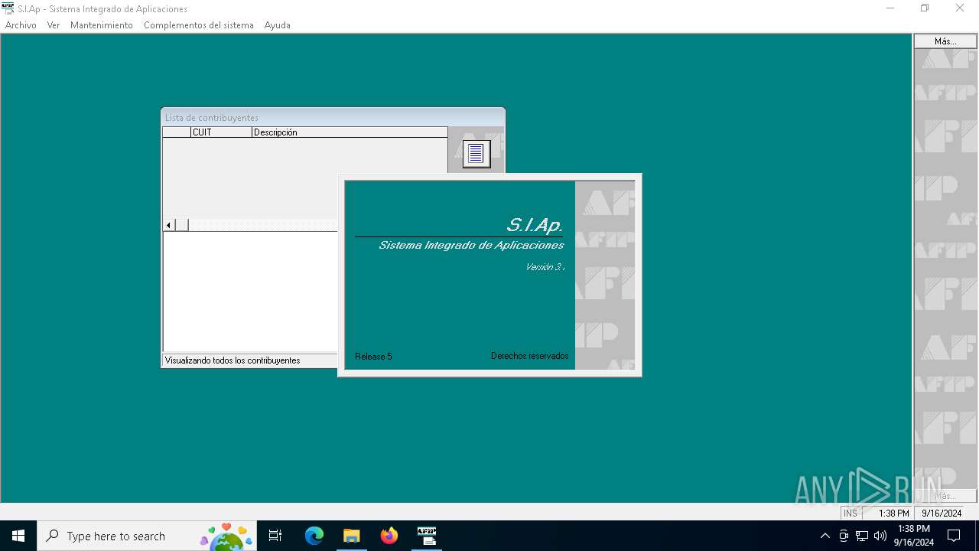This screenshot has width=979, height=551.
Task: Click Sistema Integrado de Aplicaciones subtitle
Action: tap(471, 246)
